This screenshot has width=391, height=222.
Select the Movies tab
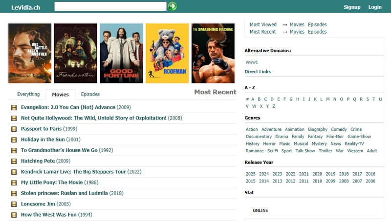pyautogui.click(x=61, y=94)
